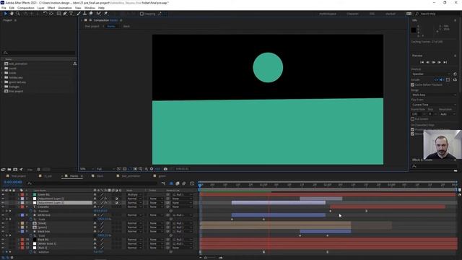Image resolution: width=462 pixels, height=260 pixels.
Task: Select the Clone Stamp tool
Action: [85, 14]
